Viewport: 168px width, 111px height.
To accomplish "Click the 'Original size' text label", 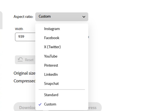I will [24, 73].
